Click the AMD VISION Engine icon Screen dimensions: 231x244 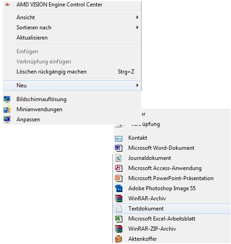coord(7,5)
